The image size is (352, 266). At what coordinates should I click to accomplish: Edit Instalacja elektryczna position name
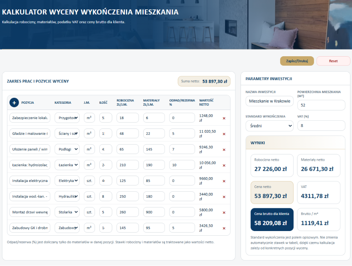(30, 181)
